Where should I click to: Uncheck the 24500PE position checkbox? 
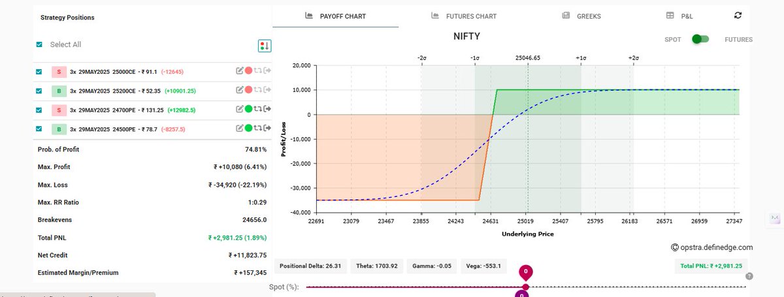[39, 129]
